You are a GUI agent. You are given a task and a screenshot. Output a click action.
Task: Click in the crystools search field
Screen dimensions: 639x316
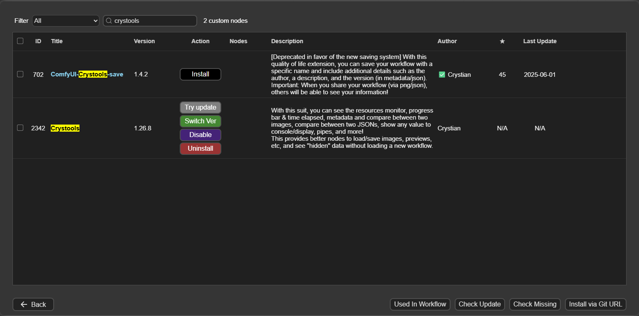pyautogui.click(x=154, y=21)
